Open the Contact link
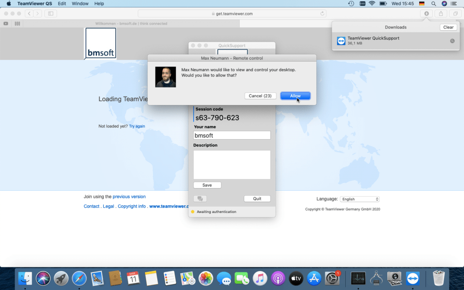464x290 pixels. pyautogui.click(x=92, y=206)
